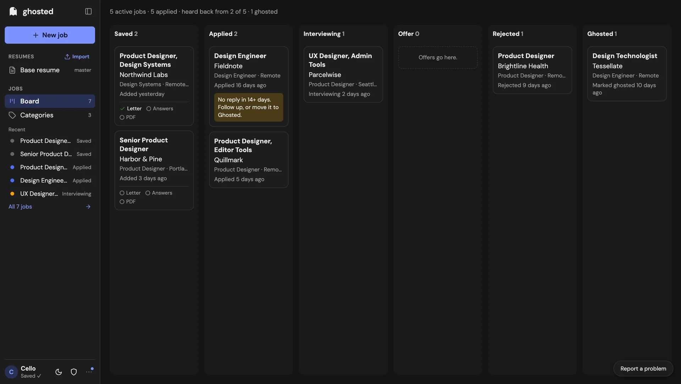Screen dimensions: 681x384
Task: Open the more options ellipsis menu
Action: click(89, 372)
